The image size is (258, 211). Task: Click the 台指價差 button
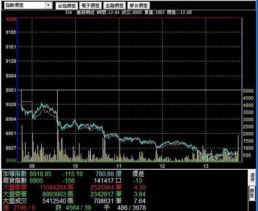tap(67, 6)
